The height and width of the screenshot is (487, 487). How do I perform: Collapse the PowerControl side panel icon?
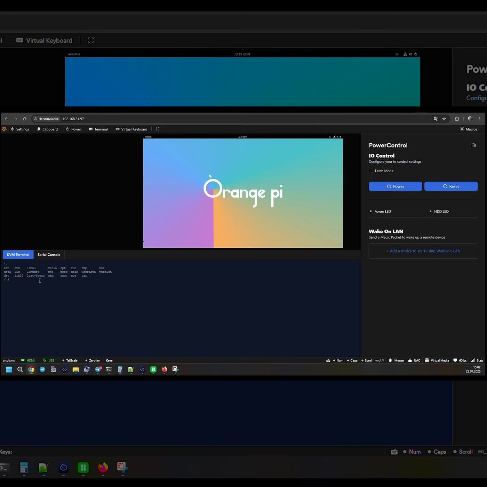coord(473,145)
